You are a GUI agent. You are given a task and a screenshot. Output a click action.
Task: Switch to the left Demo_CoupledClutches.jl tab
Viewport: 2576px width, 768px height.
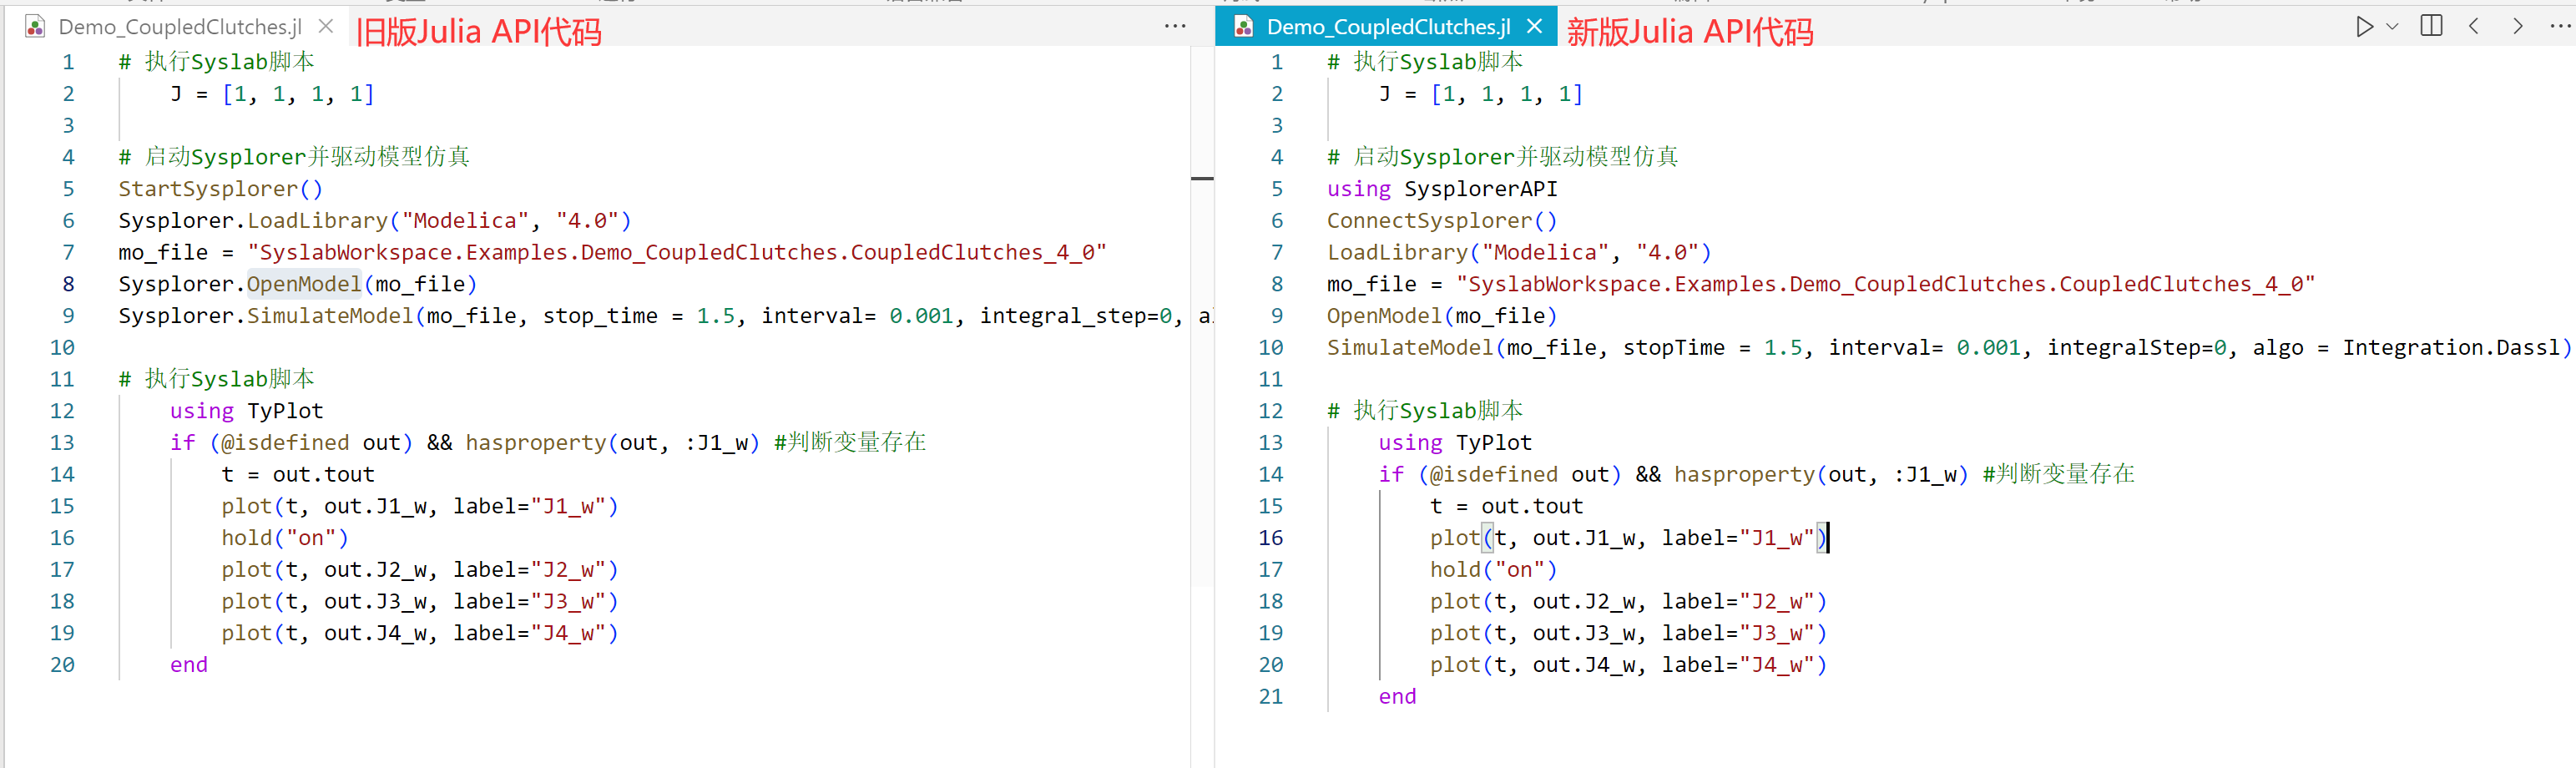180,27
